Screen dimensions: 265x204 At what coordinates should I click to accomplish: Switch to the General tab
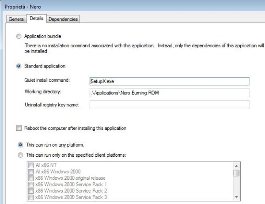(16, 19)
